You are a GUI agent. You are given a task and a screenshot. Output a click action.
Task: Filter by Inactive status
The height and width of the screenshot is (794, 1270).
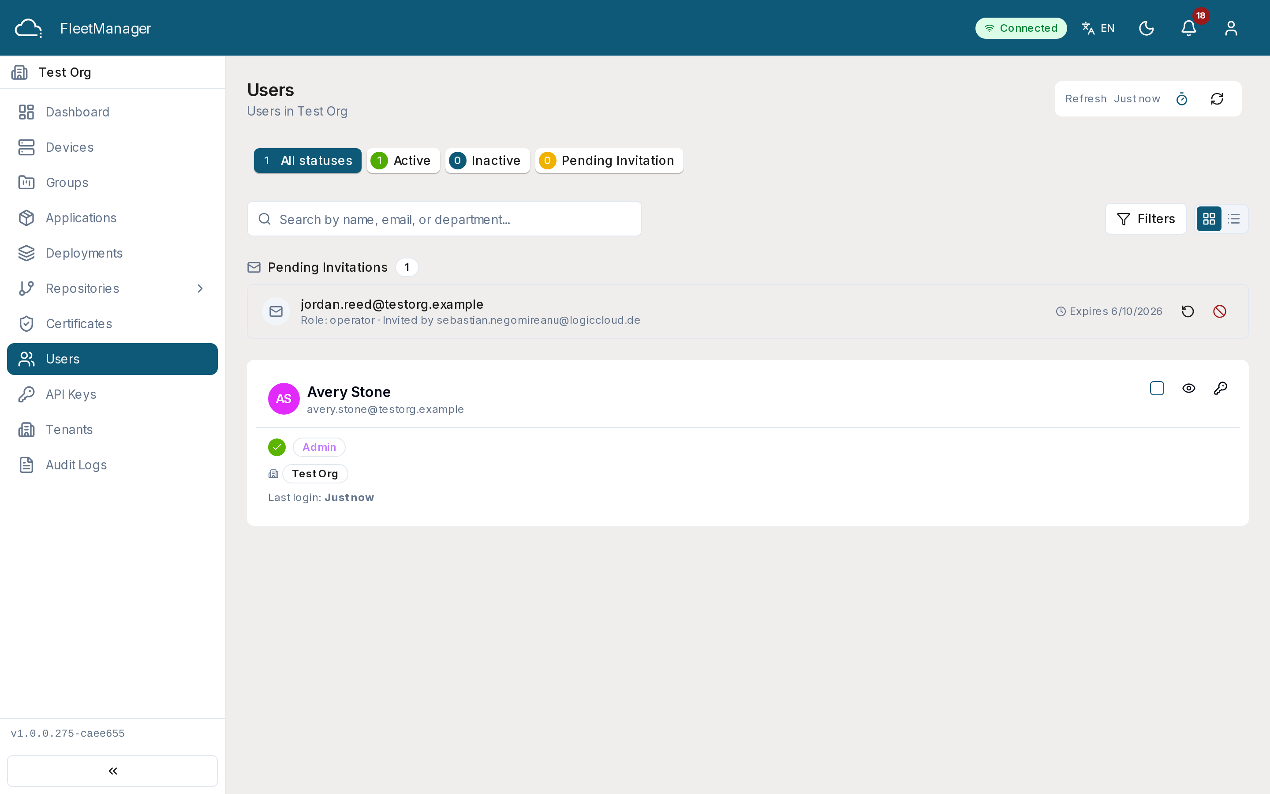[488, 161]
